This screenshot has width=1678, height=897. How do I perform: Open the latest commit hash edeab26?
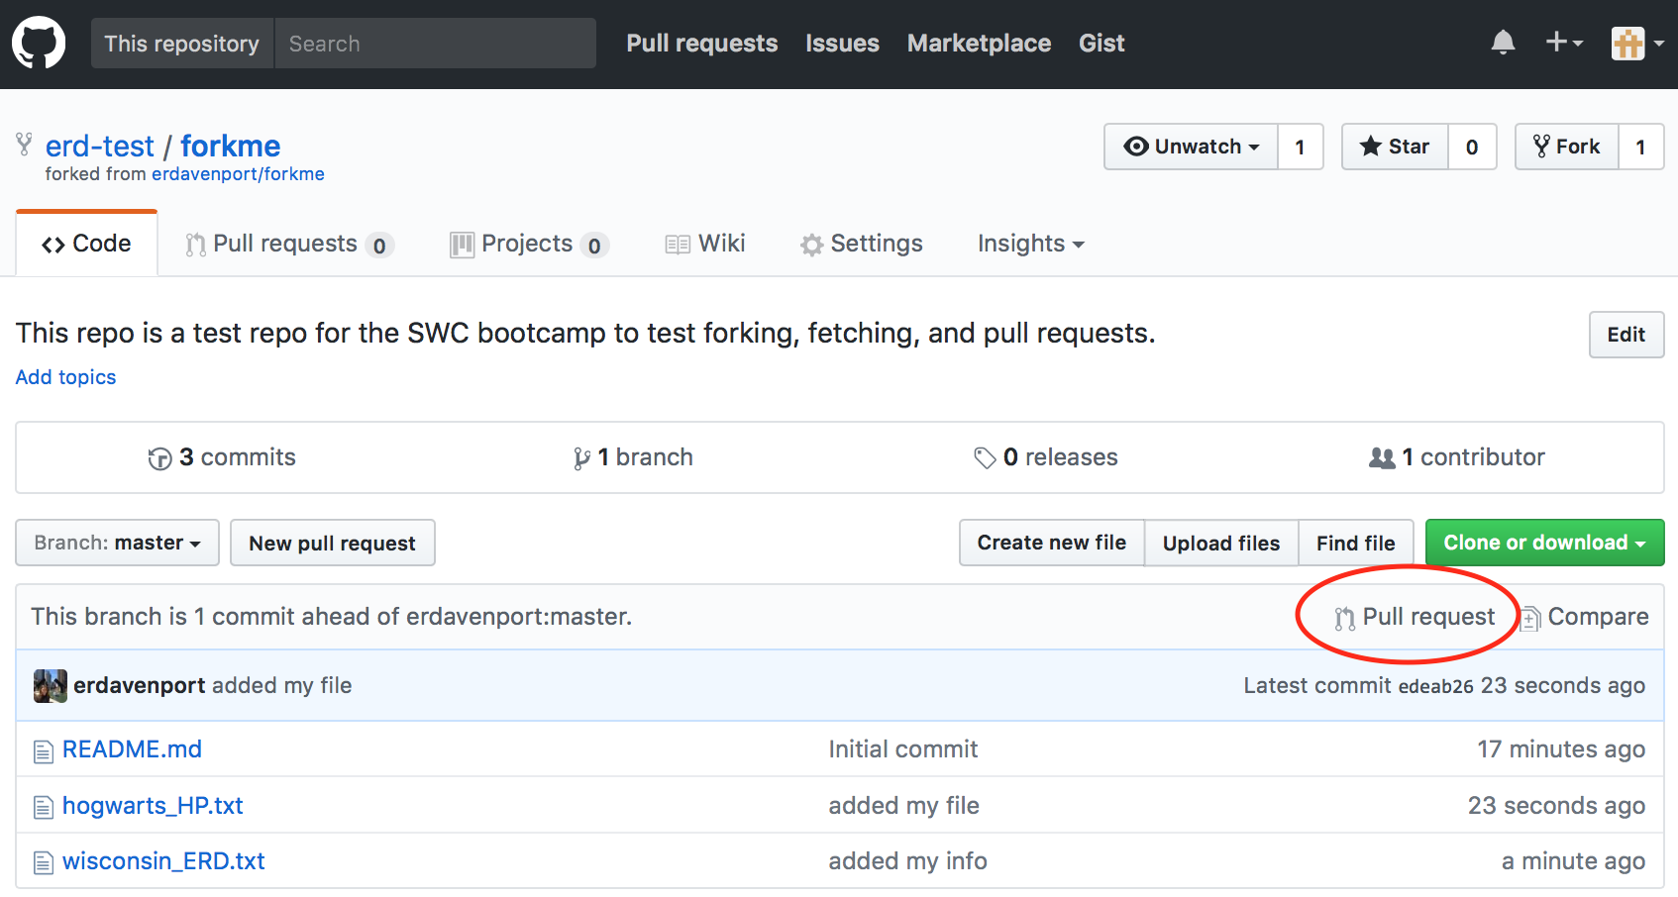[x=1436, y=686]
